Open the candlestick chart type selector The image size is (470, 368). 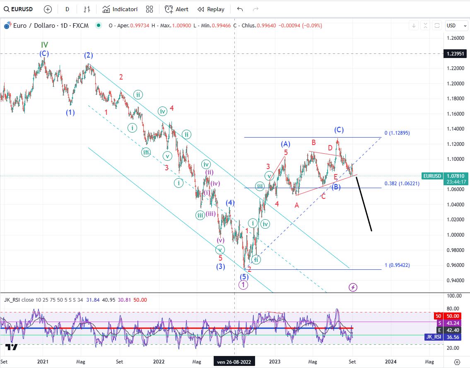87,9
